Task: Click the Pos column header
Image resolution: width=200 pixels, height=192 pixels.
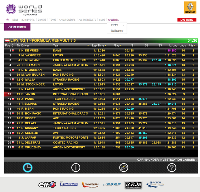Action: pos(8,45)
